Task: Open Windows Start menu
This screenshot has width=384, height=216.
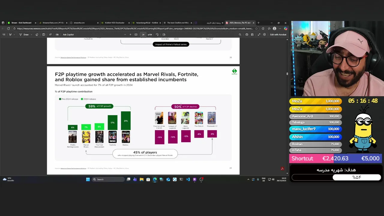Action: [x=88, y=179]
